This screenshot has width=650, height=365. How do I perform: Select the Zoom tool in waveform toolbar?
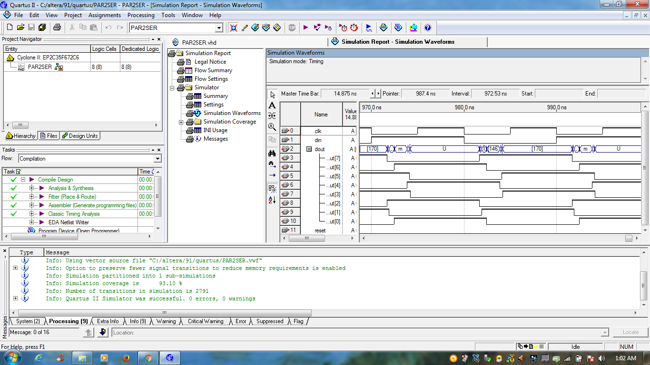click(x=272, y=127)
